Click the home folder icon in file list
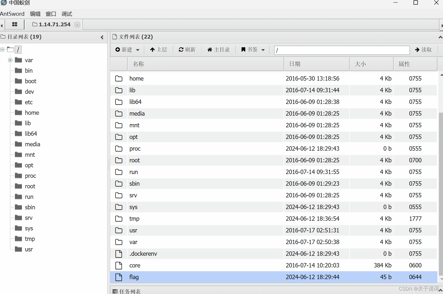This screenshot has height=294, width=443. pyautogui.click(x=119, y=79)
